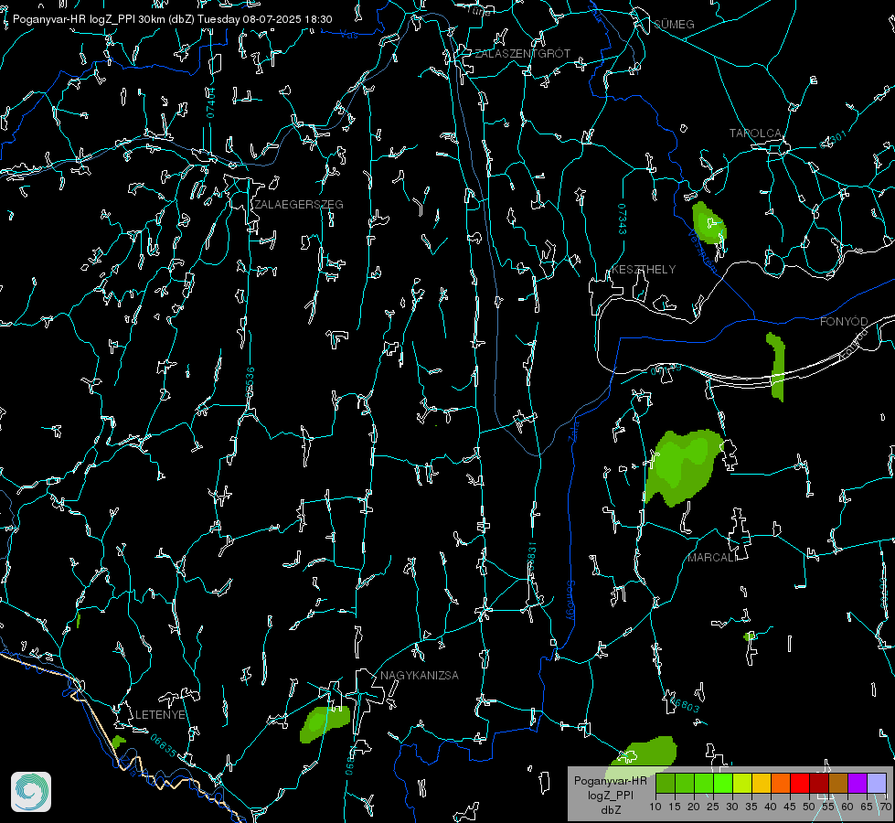Select the 25-30 dBZ bright green legend swatch
This screenshot has width=895, height=823.
click(723, 783)
